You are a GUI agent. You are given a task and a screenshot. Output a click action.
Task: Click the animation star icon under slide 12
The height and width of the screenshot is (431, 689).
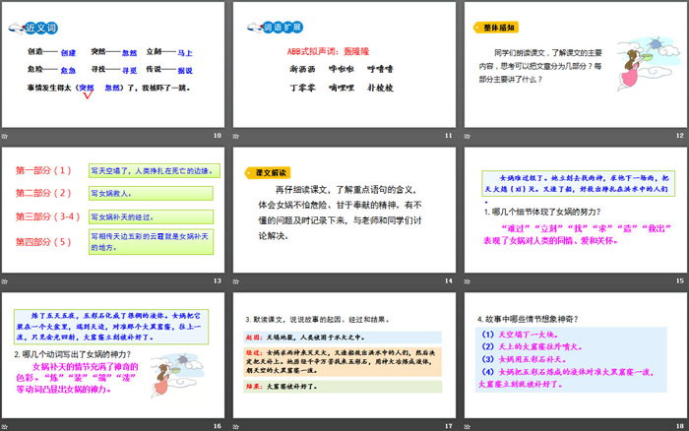pyautogui.click(x=468, y=136)
